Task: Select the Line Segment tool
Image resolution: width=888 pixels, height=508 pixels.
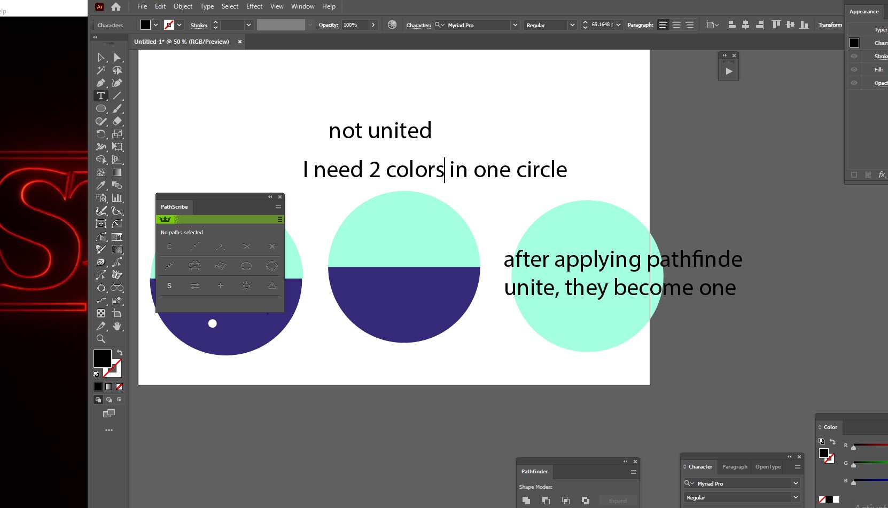Action: pyautogui.click(x=117, y=96)
